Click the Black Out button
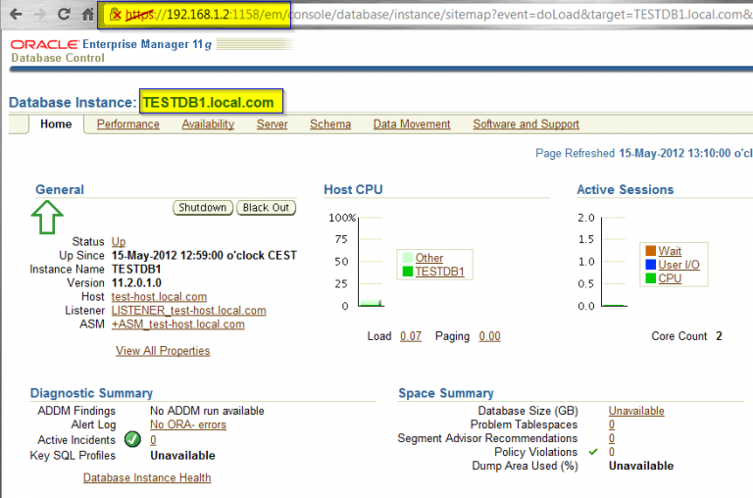The height and width of the screenshot is (498, 753). pos(266,208)
